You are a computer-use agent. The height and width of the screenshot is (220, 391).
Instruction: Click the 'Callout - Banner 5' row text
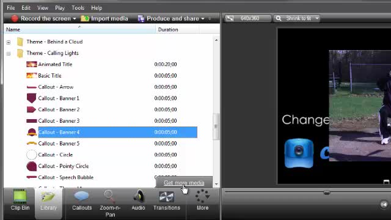click(59, 144)
